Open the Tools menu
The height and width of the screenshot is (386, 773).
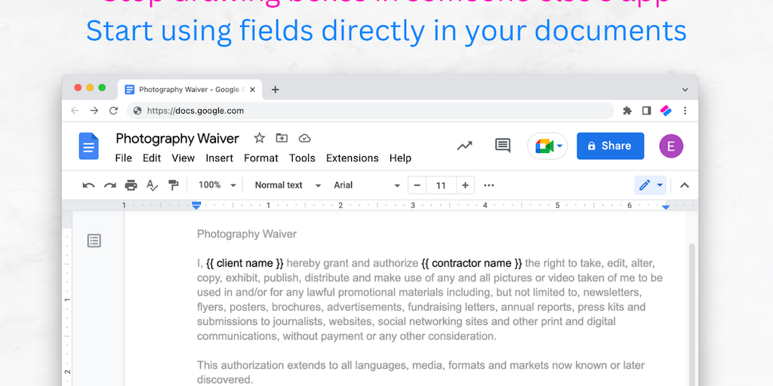click(x=302, y=158)
